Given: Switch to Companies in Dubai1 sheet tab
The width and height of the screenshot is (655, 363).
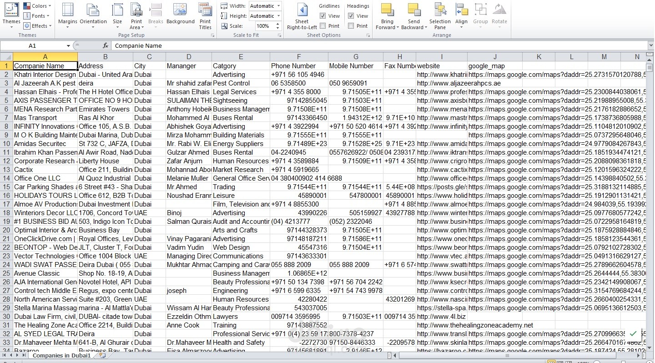Looking at the screenshot, I should [61, 356].
